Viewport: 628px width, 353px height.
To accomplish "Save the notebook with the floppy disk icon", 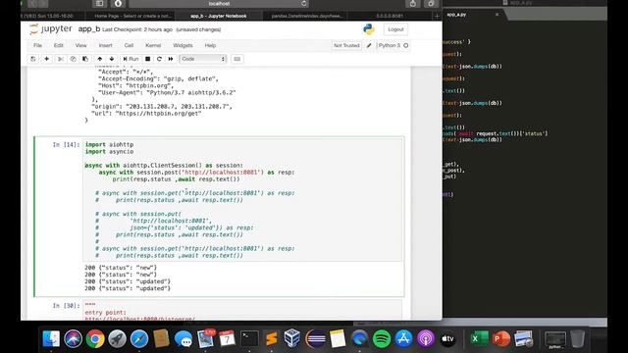I will pos(33,59).
